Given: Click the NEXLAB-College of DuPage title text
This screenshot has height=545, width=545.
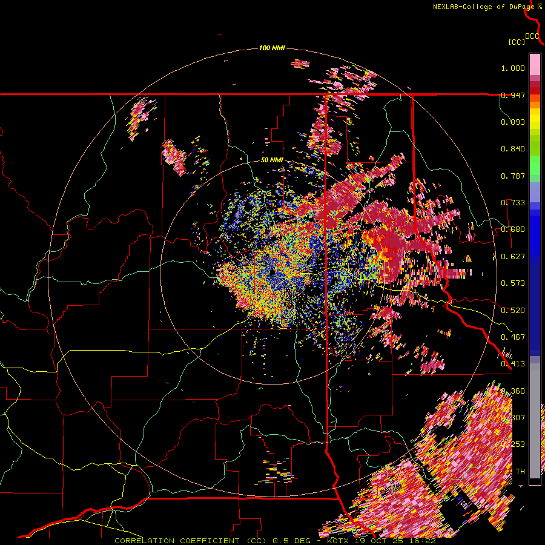Looking at the screenshot, I should tap(483, 7).
